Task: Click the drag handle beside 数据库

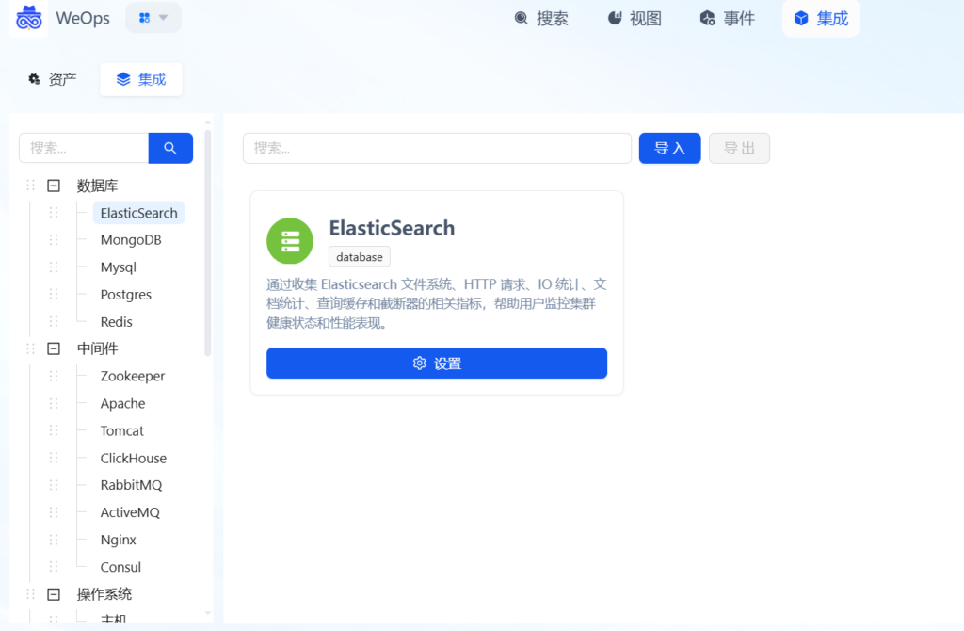Action: point(30,186)
